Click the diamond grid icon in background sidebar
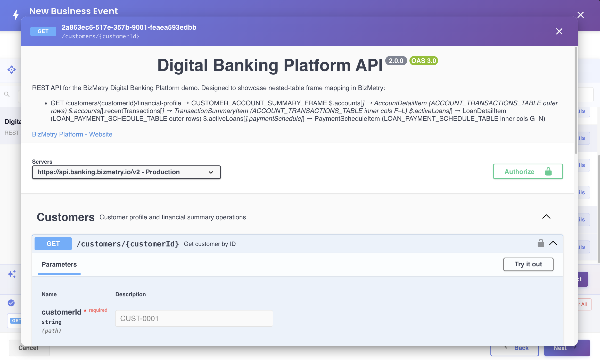 [x=12, y=70]
